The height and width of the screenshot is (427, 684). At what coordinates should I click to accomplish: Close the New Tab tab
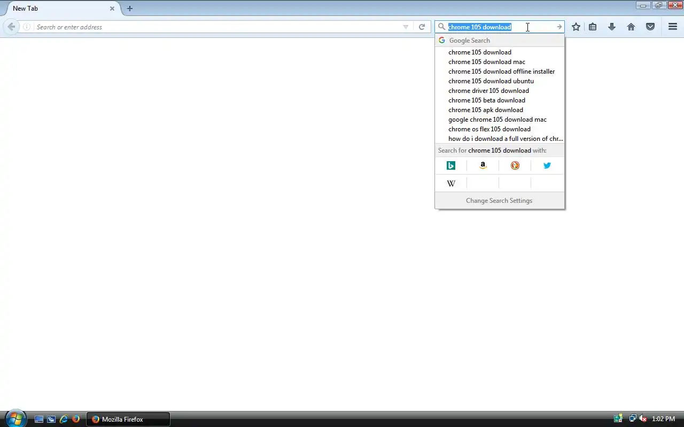pyautogui.click(x=112, y=9)
